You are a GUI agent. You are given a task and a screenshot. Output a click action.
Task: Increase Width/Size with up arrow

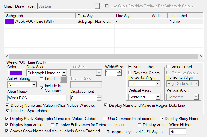(x=119, y=71)
